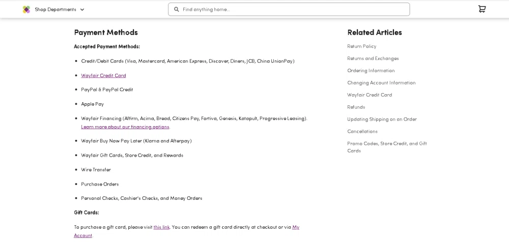509x242 pixels.
Task: View the Ordering Information article
Action: [x=371, y=71]
